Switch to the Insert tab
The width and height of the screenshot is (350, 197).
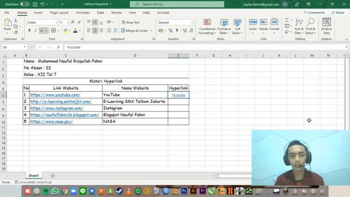[38, 13]
